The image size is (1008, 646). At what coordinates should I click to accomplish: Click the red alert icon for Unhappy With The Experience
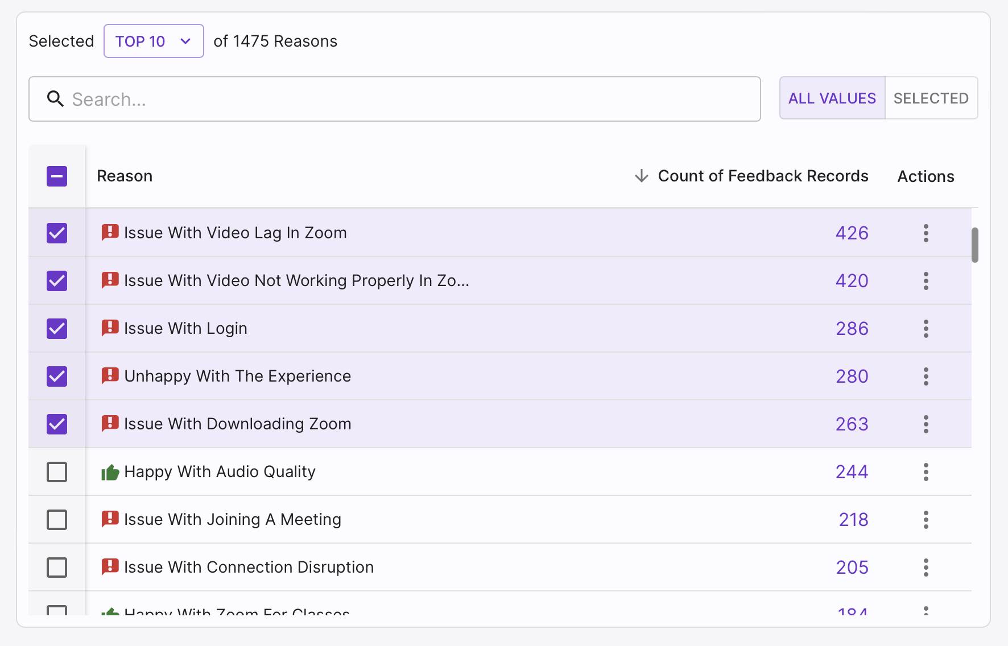110,376
